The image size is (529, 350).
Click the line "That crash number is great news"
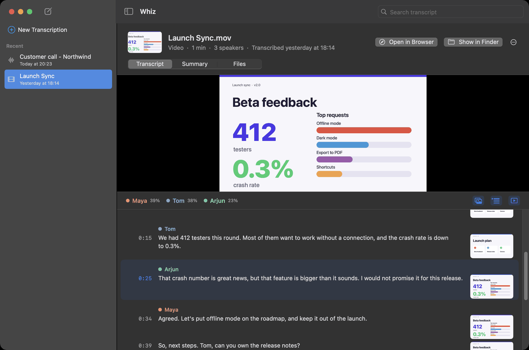click(x=310, y=278)
